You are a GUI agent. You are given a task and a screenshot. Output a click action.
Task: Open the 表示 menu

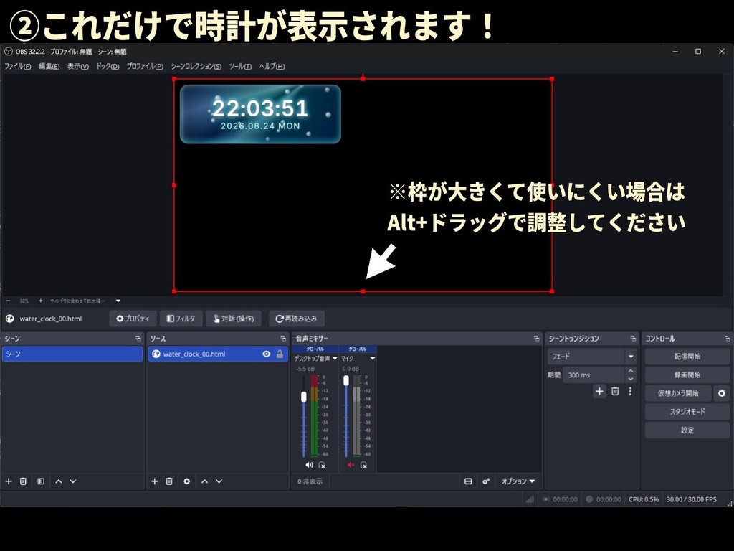click(x=77, y=67)
